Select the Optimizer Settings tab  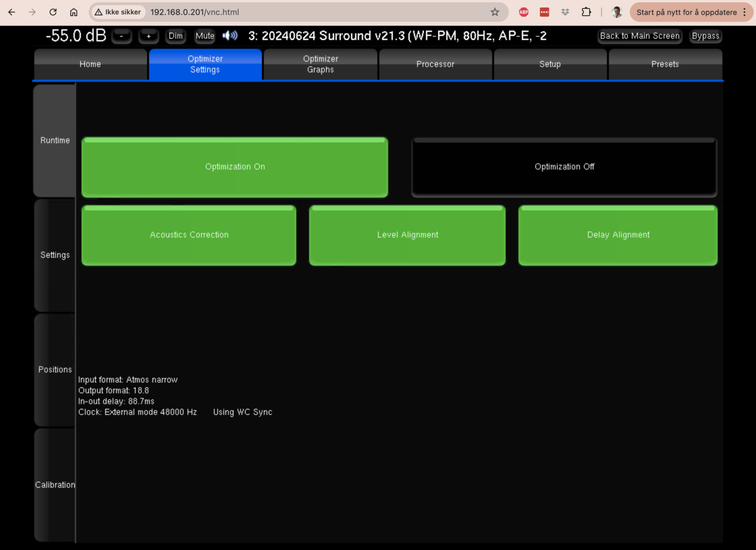pos(205,64)
